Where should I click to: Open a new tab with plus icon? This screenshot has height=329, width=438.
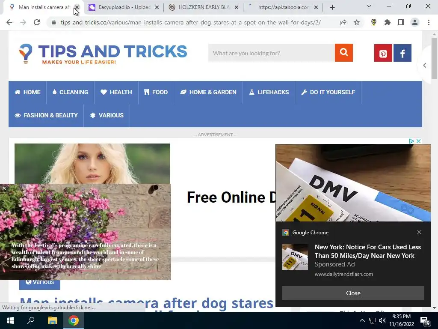tap(332, 7)
